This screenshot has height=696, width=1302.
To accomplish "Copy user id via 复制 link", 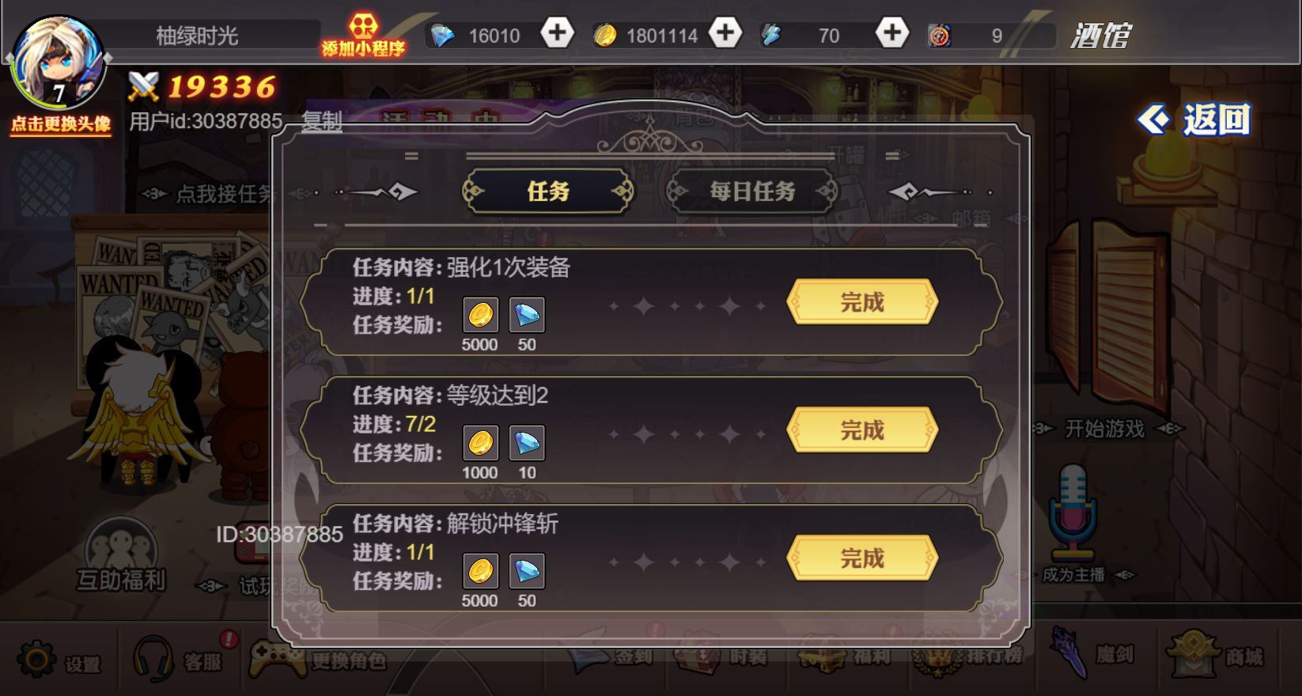I will (322, 121).
